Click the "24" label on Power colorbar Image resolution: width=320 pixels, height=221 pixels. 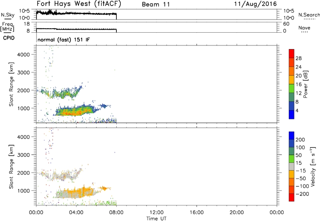[298, 67]
